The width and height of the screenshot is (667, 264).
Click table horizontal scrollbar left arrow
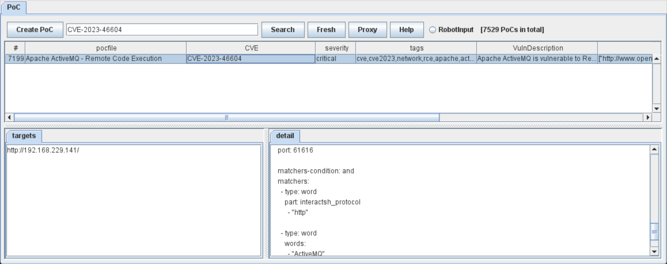tap(9, 117)
